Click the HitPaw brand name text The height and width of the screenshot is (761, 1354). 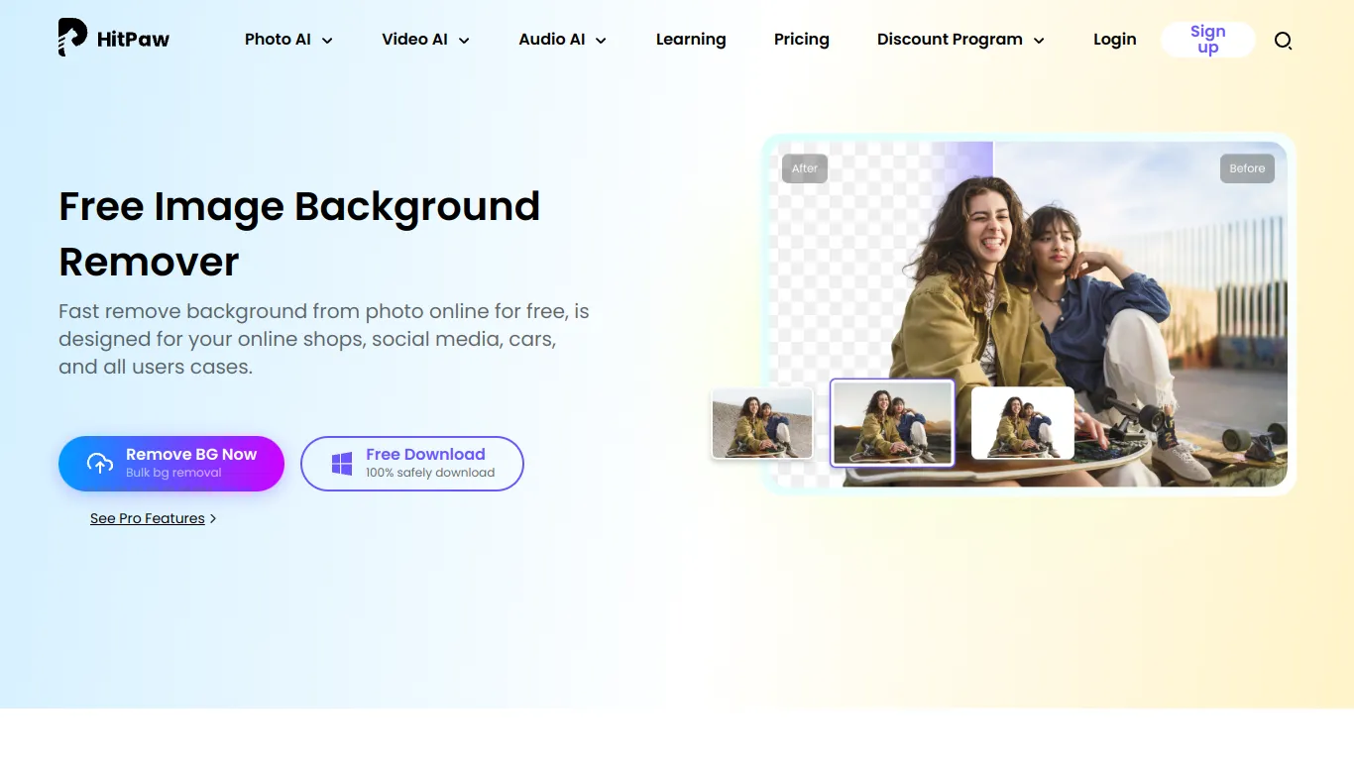click(133, 40)
